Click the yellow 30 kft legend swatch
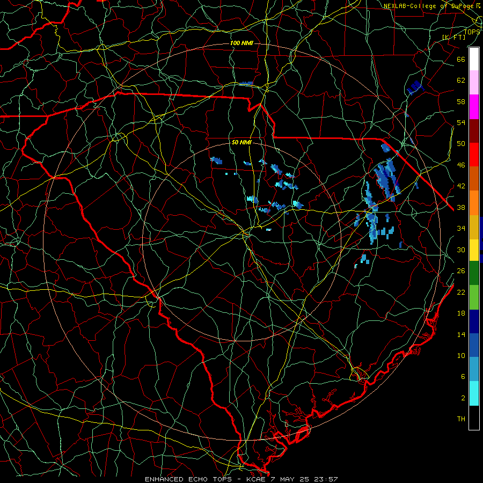Screen dimensions: 483x483 click(474, 250)
